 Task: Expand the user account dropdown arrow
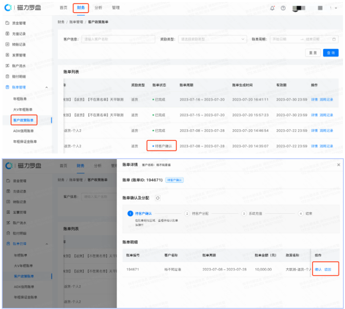336,9
